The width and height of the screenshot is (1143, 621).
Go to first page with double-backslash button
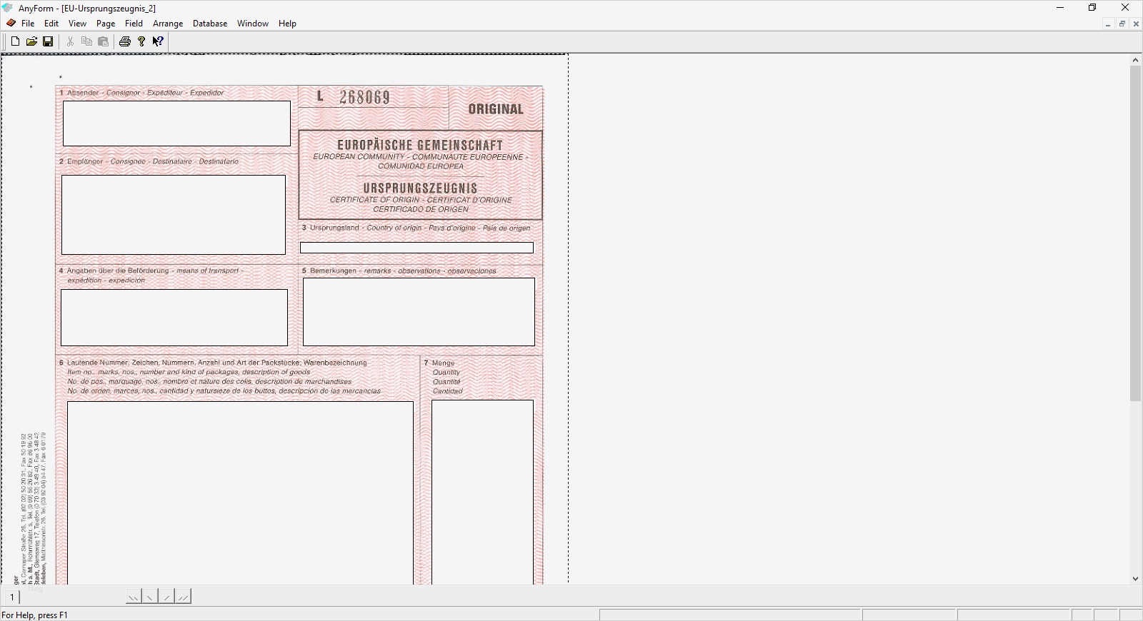click(134, 597)
